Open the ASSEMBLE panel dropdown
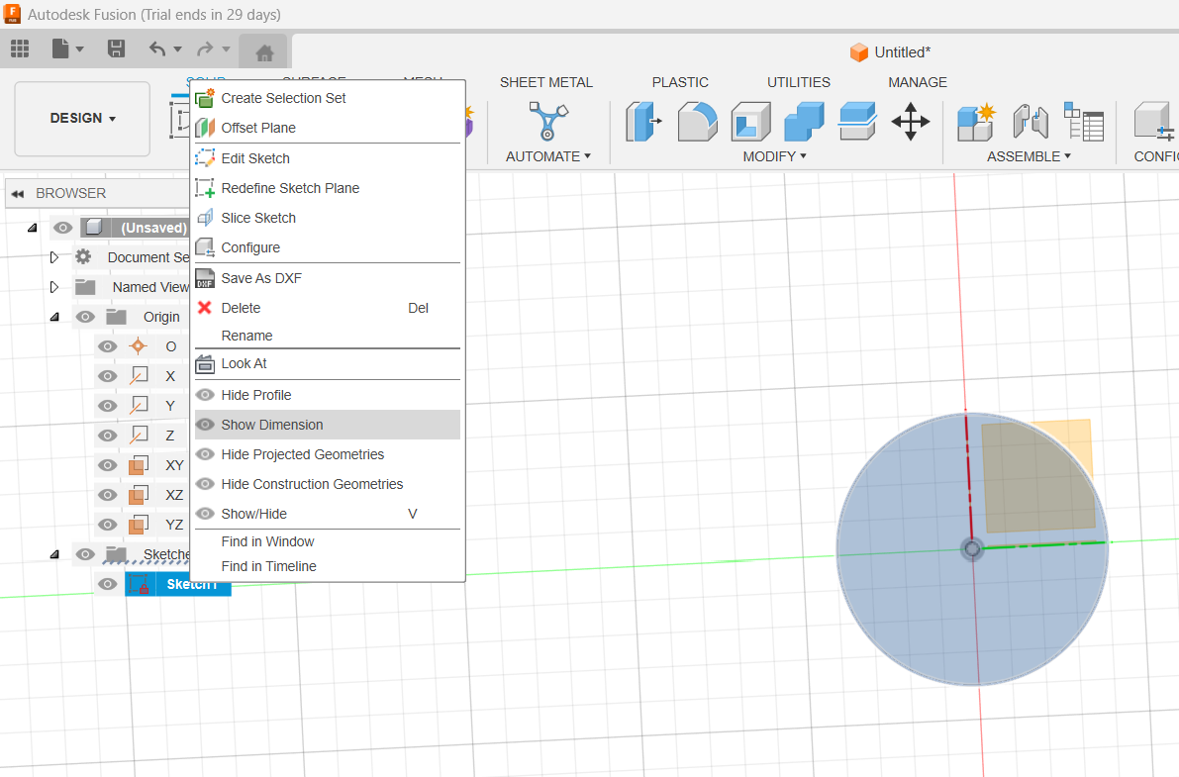The image size is (1179, 777). [x=1029, y=156]
